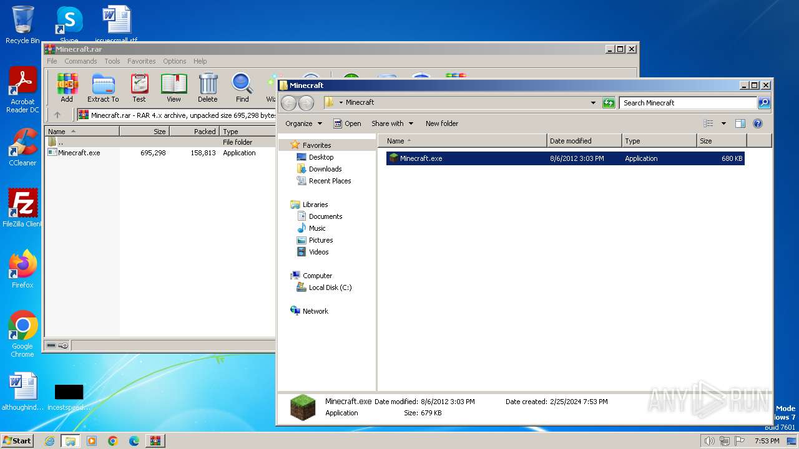Sort WinRAR list by Type column
The height and width of the screenshot is (449, 799).
248,132
